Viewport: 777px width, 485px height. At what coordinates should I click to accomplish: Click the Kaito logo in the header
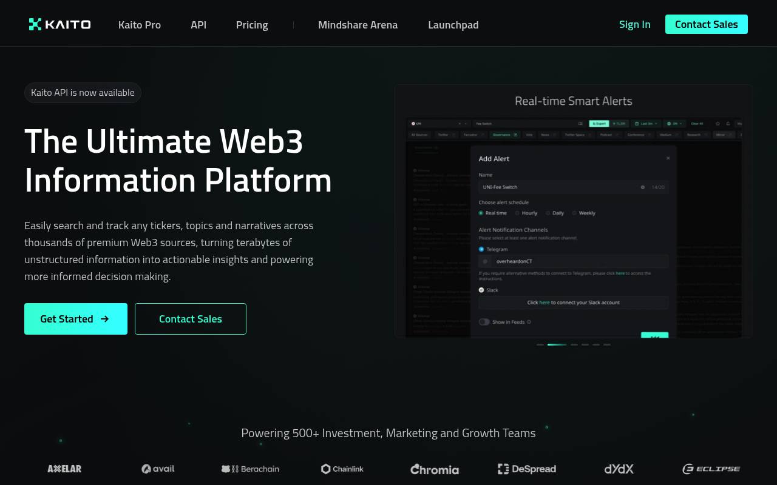click(x=59, y=24)
